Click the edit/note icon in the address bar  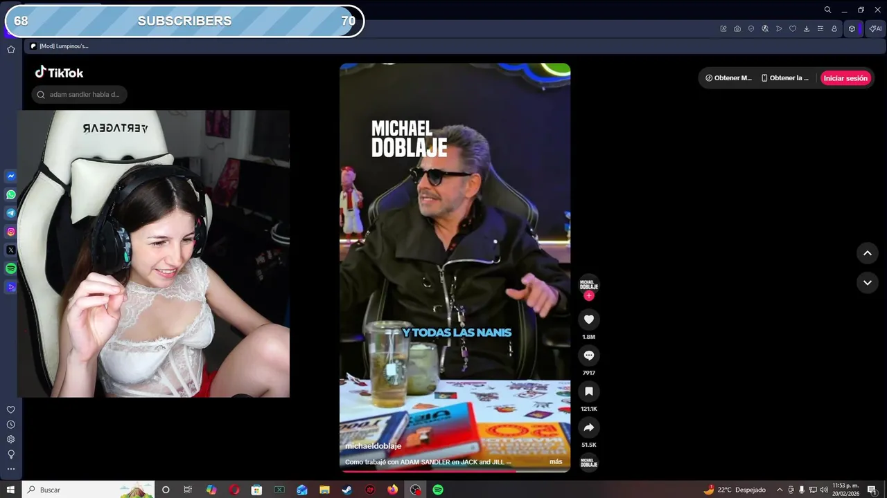[723, 28]
